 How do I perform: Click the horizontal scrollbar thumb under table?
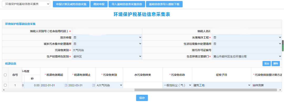205,90
